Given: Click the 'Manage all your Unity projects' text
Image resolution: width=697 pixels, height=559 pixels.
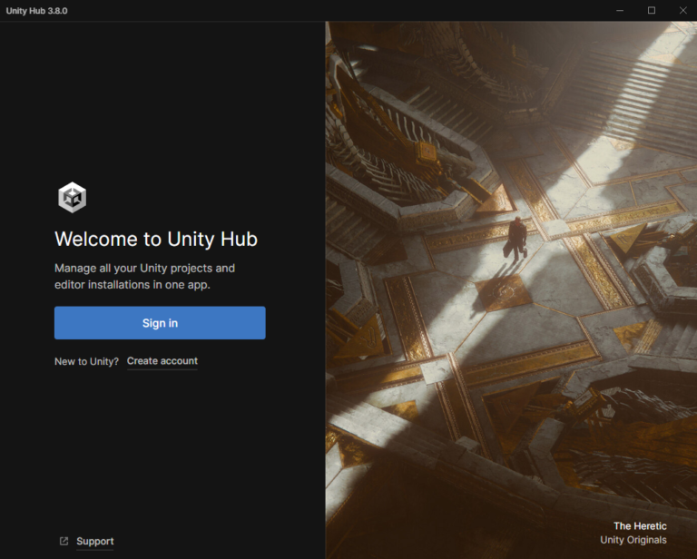Looking at the screenshot, I should click(144, 269).
